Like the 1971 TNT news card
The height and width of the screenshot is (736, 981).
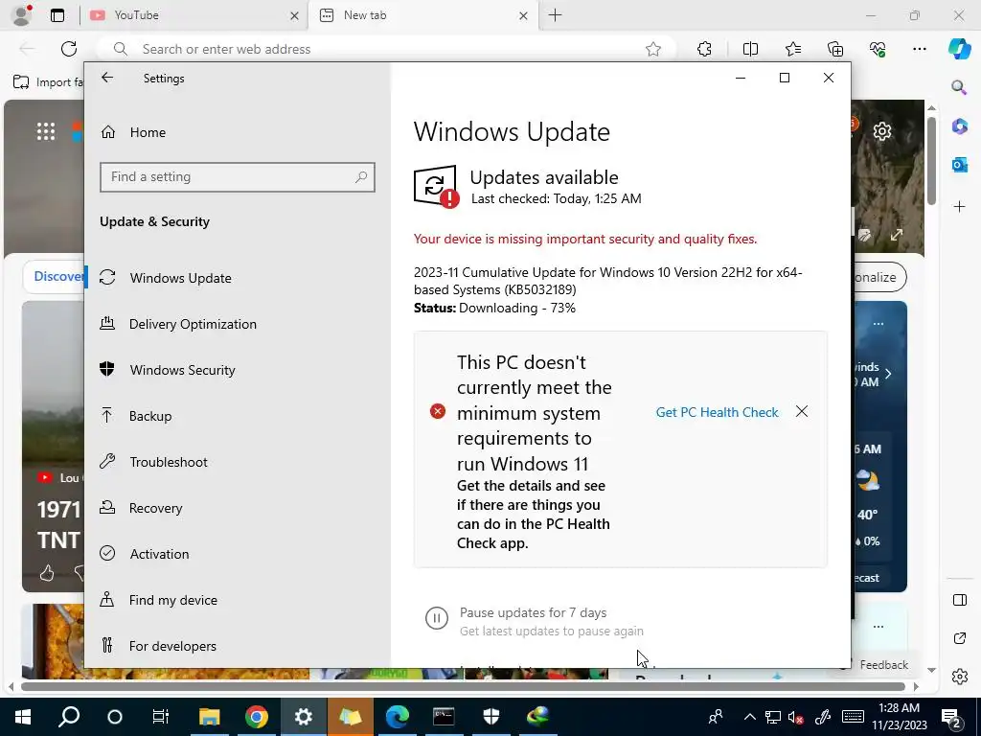click(x=47, y=572)
